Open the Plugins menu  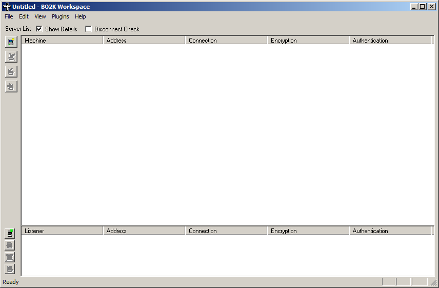60,16
